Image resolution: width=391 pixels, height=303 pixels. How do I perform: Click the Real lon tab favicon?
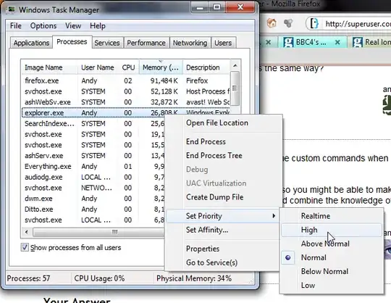point(357,42)
